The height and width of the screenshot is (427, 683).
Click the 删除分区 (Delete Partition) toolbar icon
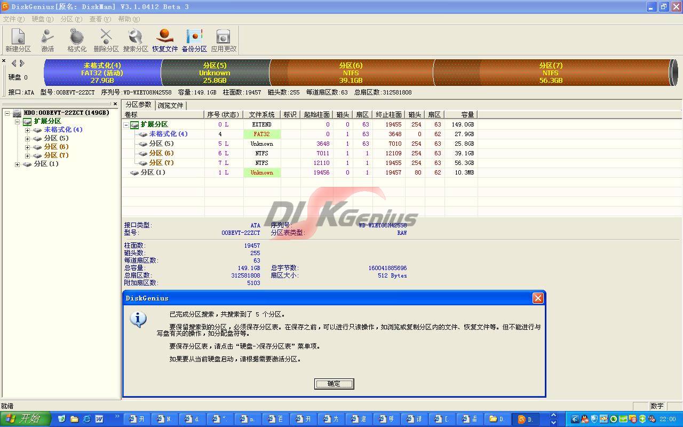[x=106, y=40]
